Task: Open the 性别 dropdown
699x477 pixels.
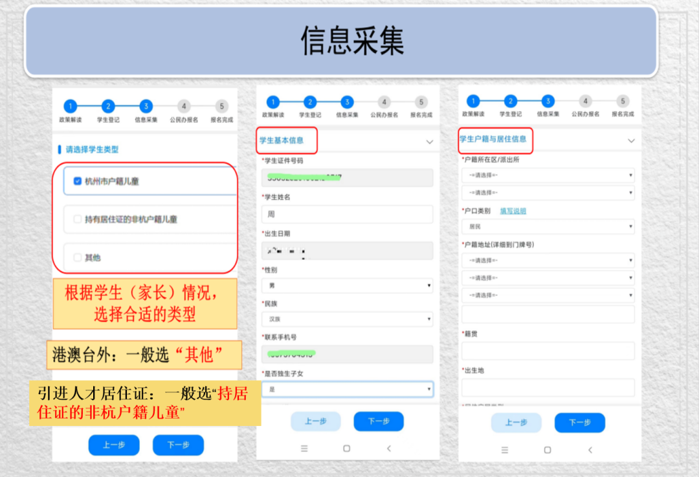Action: click(x=348, y=286)
